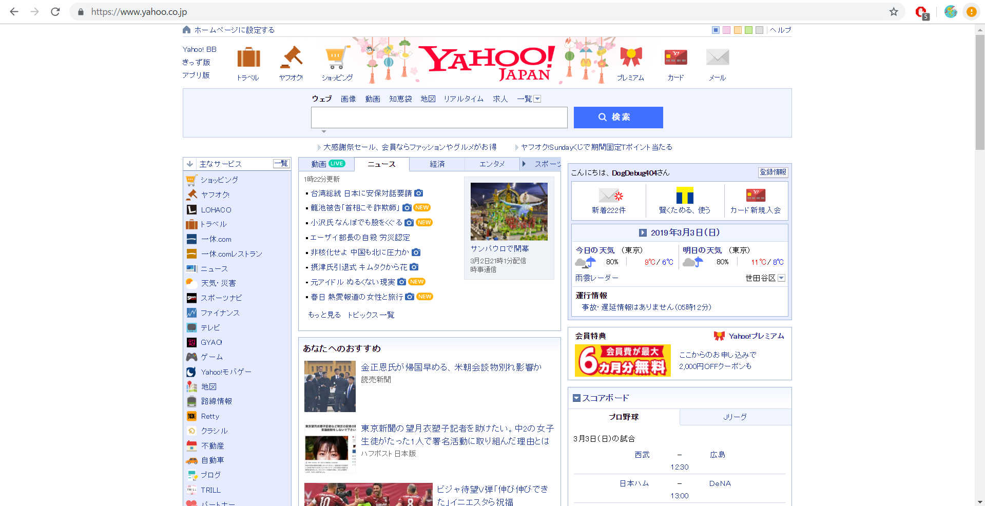Click the 自動車 car icon in sidebar
This screenshot has width=985, height=506.
point(191,460)
